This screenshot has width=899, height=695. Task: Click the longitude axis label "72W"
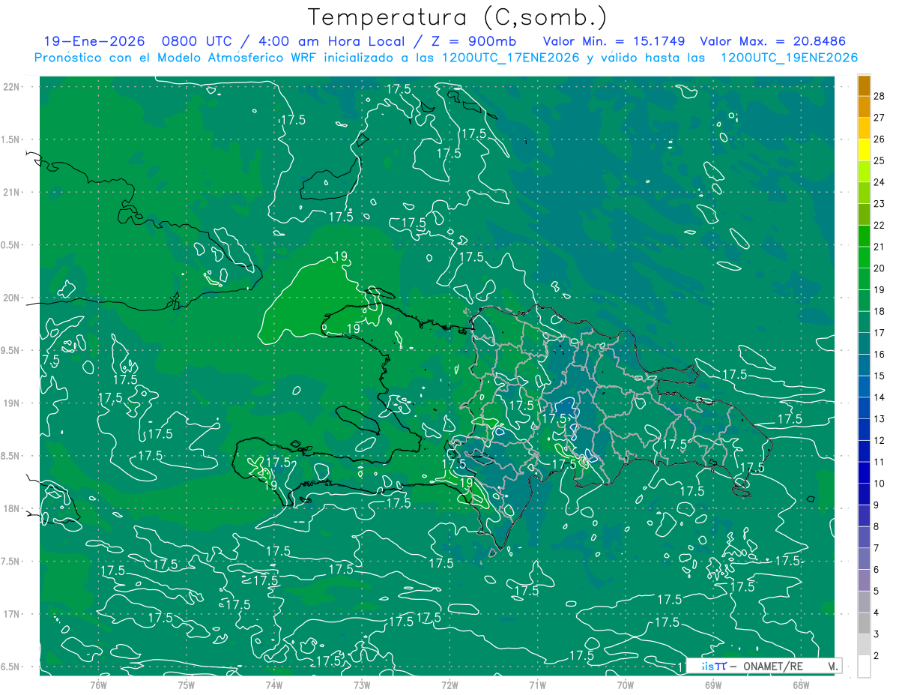(x=449, y=684)
